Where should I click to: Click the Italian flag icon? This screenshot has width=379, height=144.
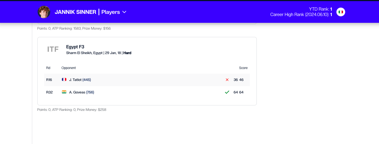click(341, 12)
